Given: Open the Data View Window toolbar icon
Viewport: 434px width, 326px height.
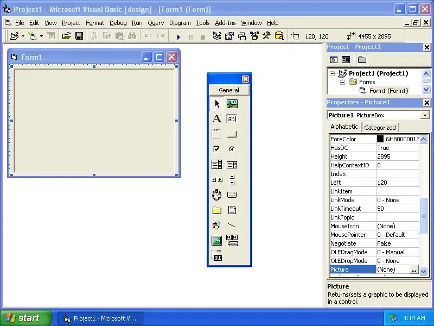Looking at the screenshot, I should [x=279, y=36].
